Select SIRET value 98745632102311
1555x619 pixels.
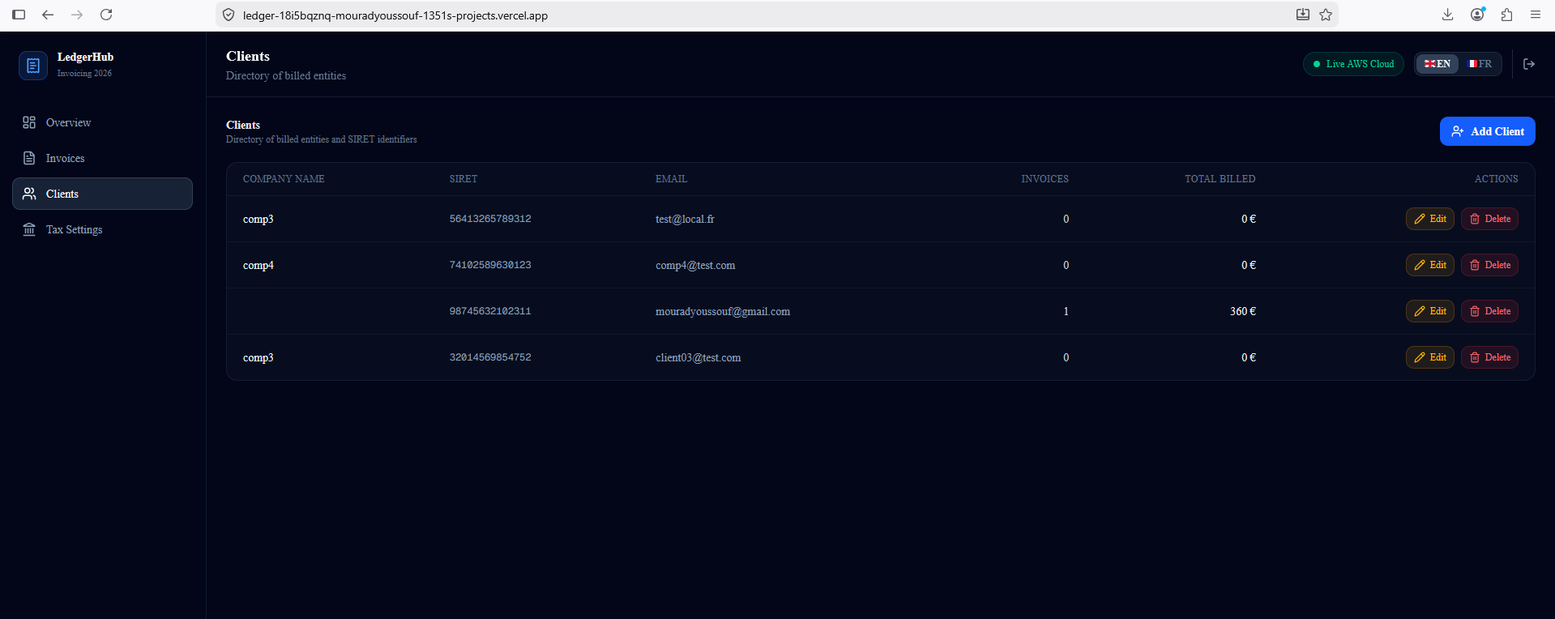click(x=490, y=311)
